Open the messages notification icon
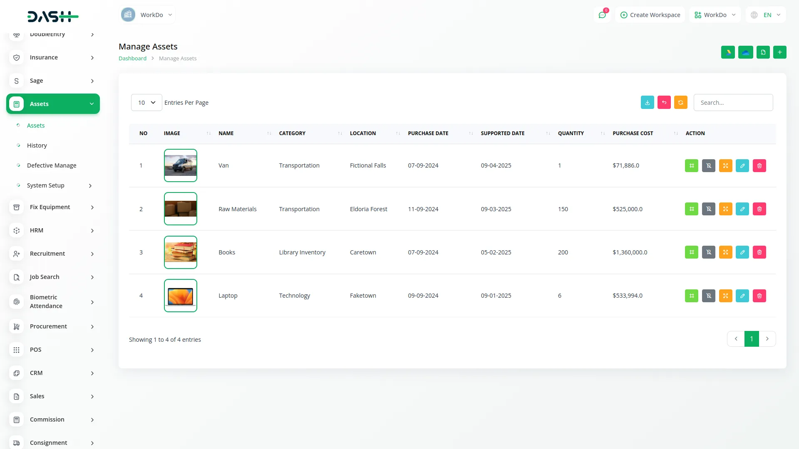Screen dimensions: 799x449 pos(602,15)
